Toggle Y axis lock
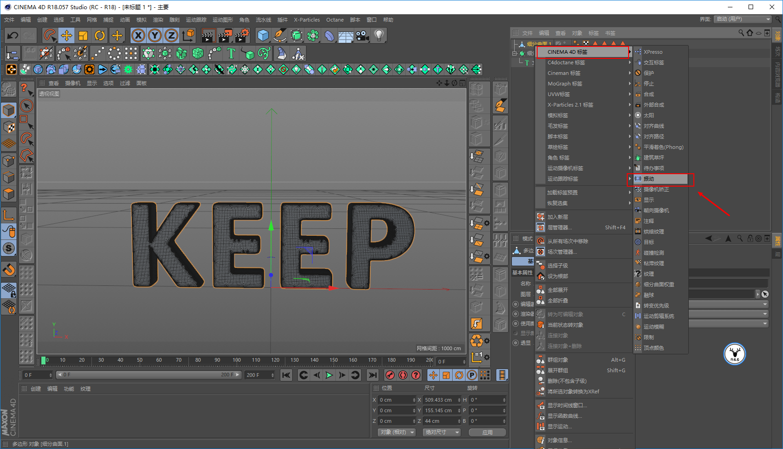This screenshot has width=783, height=449. (155, 35)
